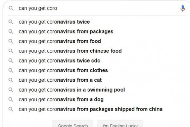Screen dimensions: 190x127
Task: Pick suggestion 'coronavirus twice cdc'
Action: click(60, 61)
